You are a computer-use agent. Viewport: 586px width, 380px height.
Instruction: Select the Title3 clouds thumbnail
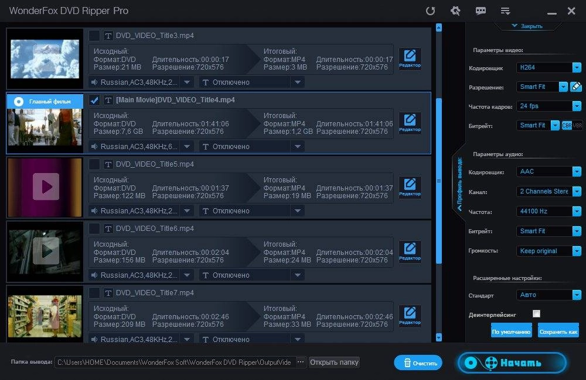point(45,59)
